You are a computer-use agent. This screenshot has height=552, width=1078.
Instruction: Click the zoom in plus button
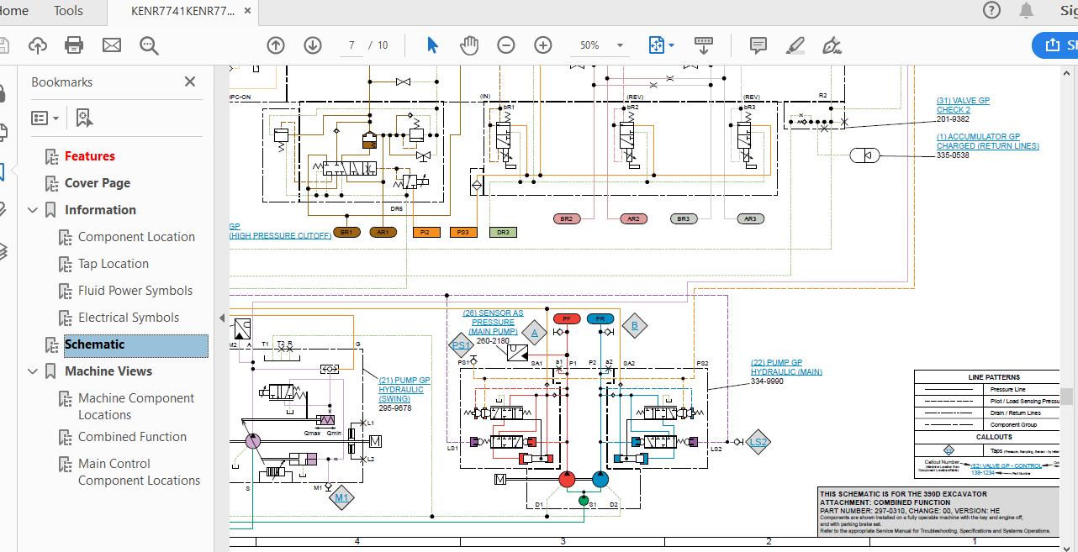[x=543, y=45]
